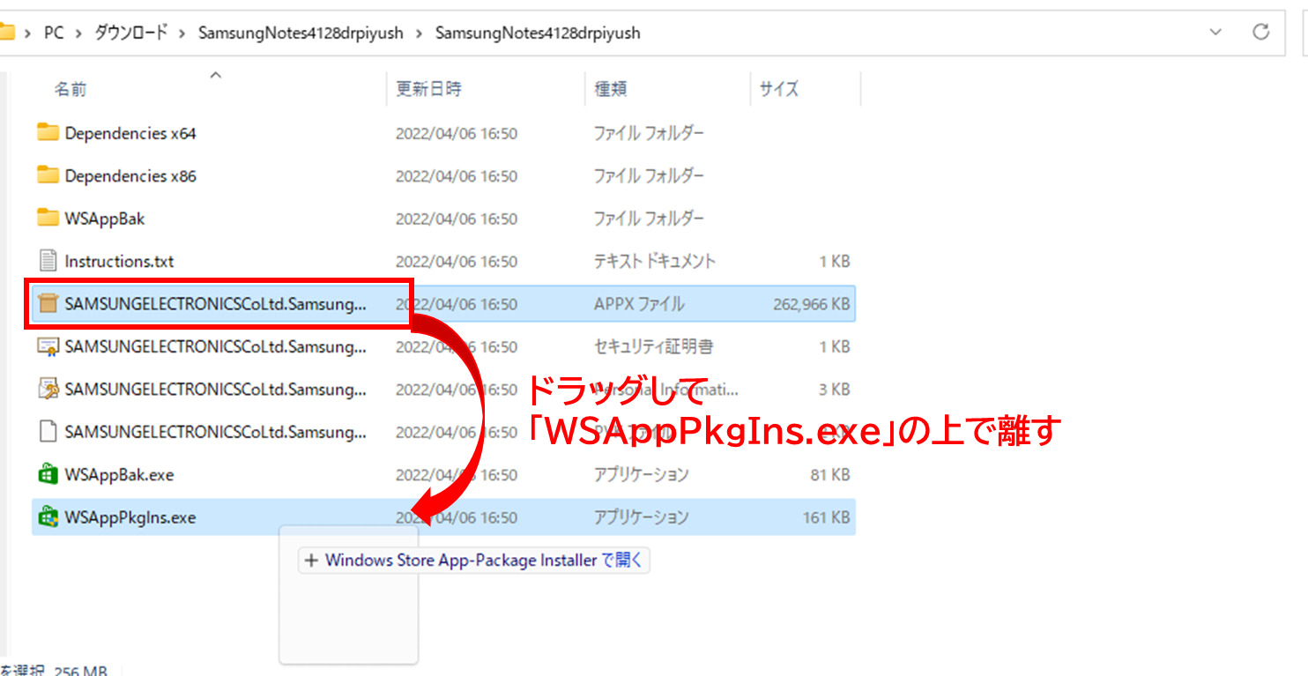Click the WSAppPkgIns.exe application icon

click(48, 517)
